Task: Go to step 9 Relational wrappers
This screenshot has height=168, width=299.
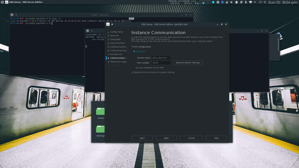Action: click(x=118, y=62)
